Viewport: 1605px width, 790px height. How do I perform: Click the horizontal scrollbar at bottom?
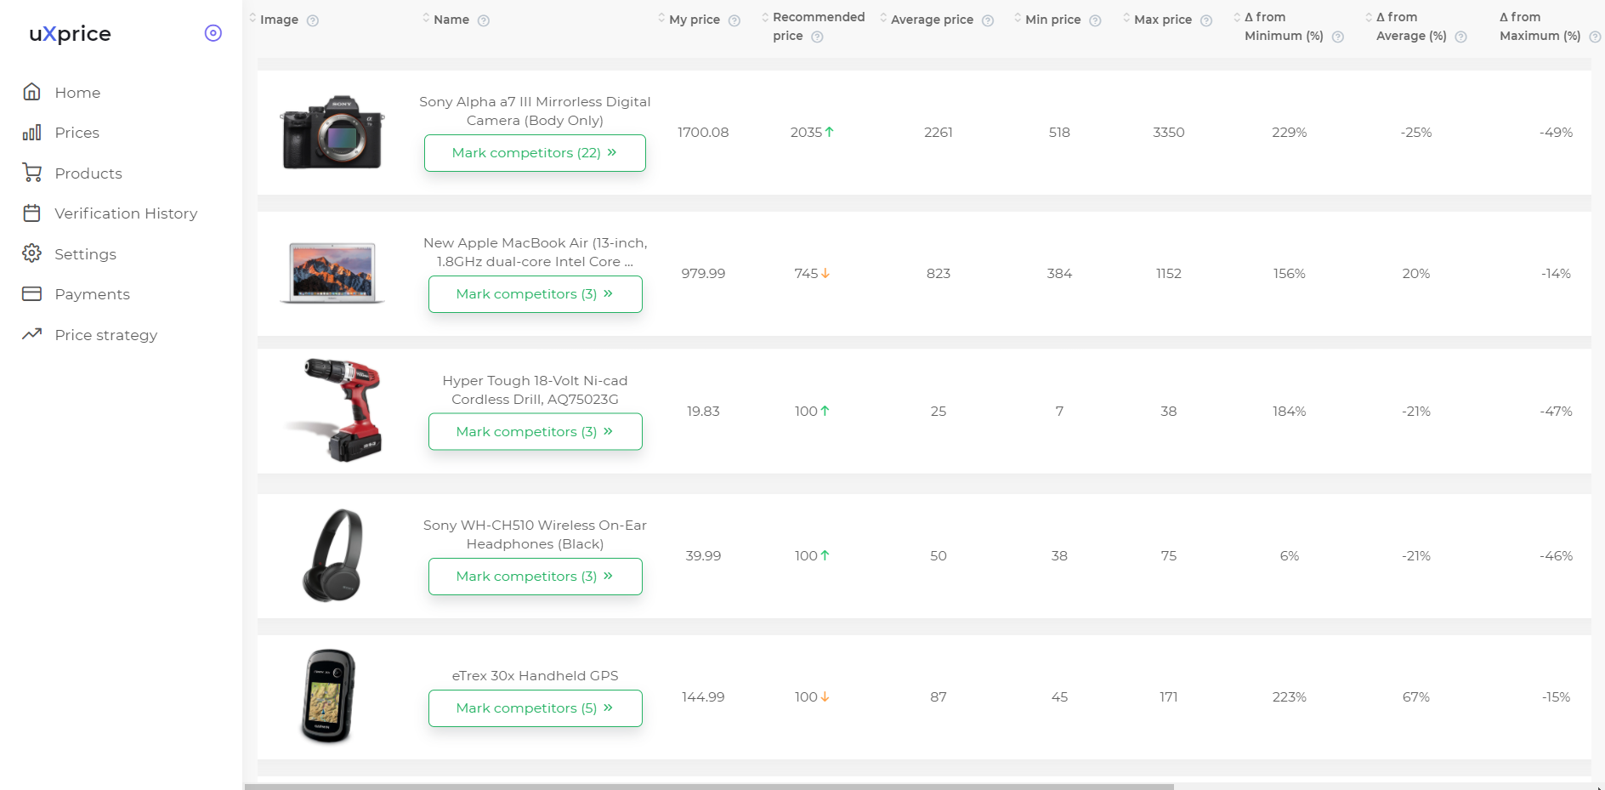pos(709,787)
